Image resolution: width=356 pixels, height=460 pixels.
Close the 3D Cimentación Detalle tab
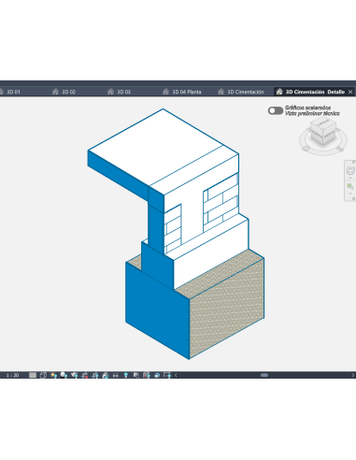[x=350, y=92]
